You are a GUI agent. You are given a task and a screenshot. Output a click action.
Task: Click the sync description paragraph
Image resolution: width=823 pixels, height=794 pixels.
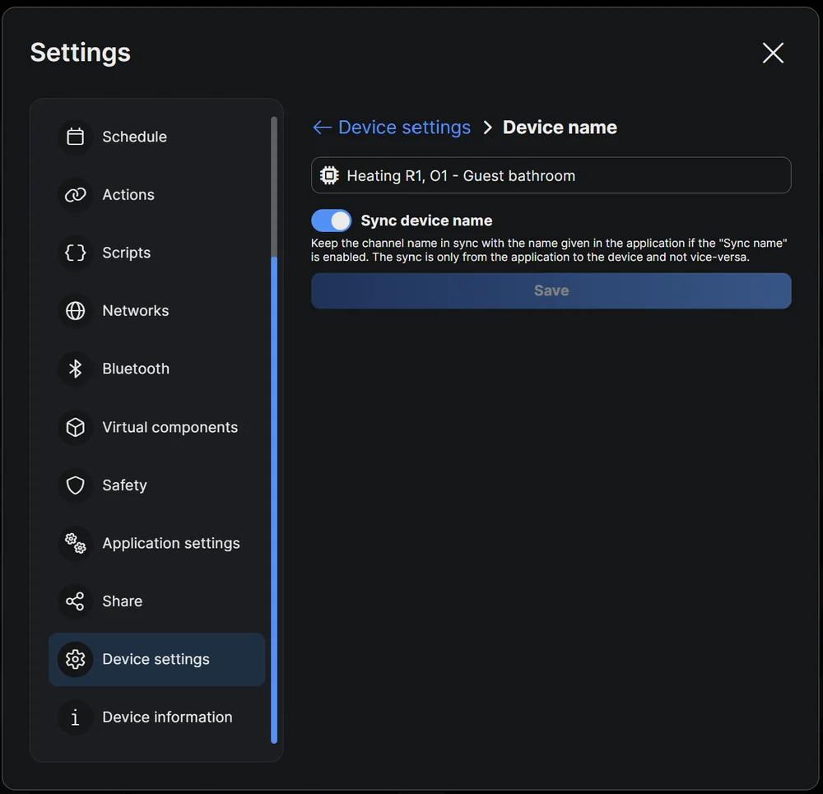pyautogui.click(x=548, y=250)
